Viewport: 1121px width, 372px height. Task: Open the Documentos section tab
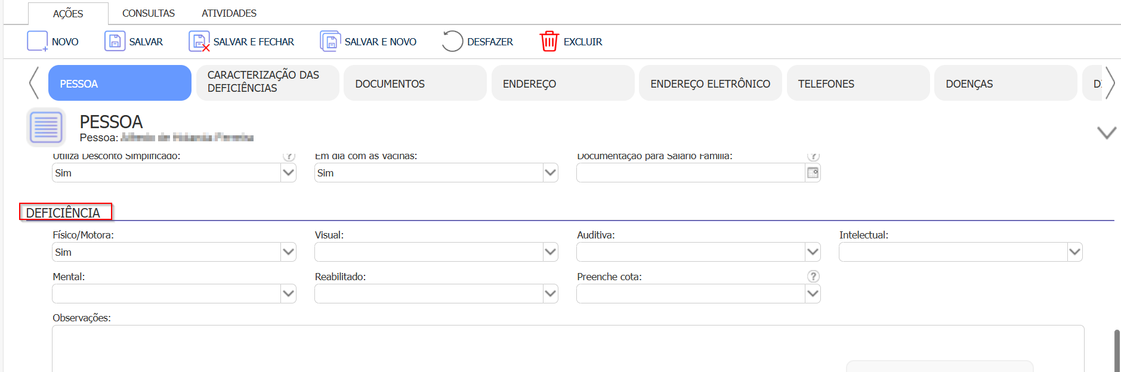(x=415, y=83)
